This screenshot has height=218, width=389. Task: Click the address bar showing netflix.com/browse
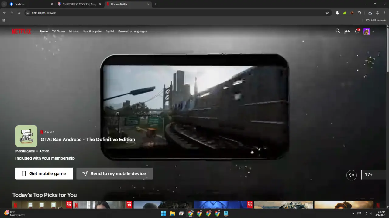coord(176,13)
